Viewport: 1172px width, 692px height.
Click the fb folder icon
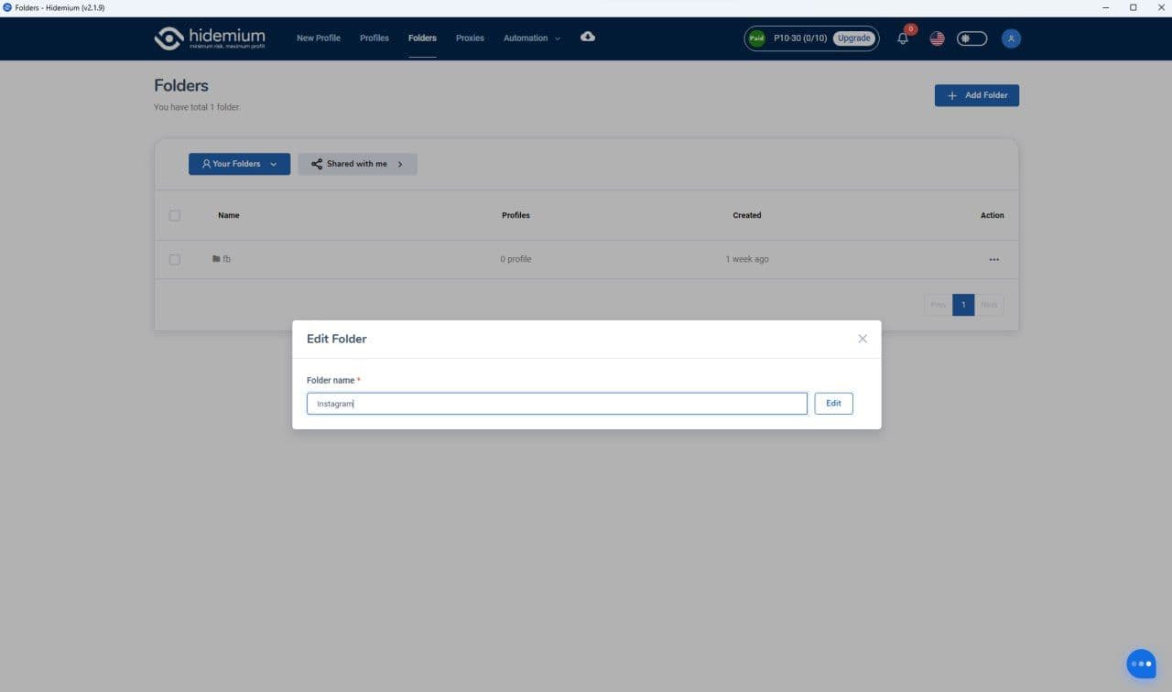[x=216, y=259]
